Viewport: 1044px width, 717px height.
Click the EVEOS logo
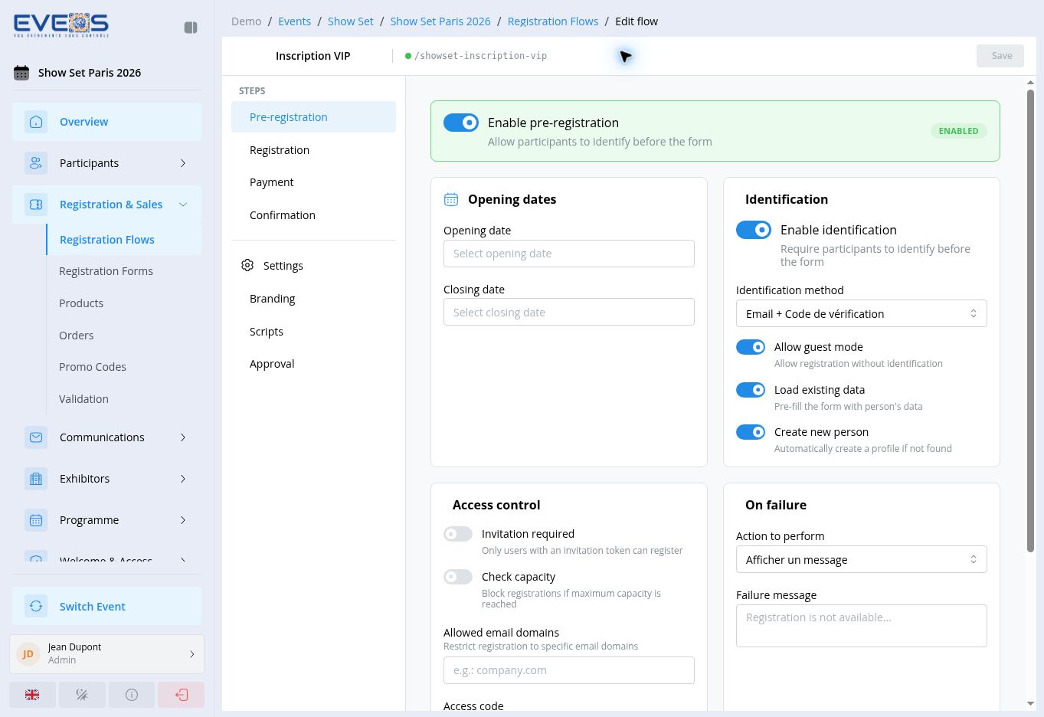pyautogui.click(x=61, y=25)
